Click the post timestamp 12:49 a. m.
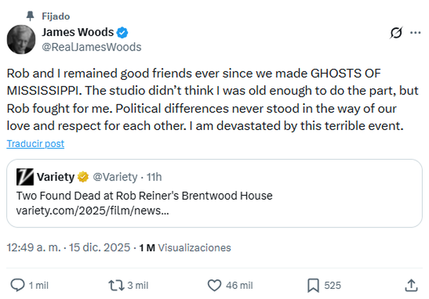 pos(33,248)
